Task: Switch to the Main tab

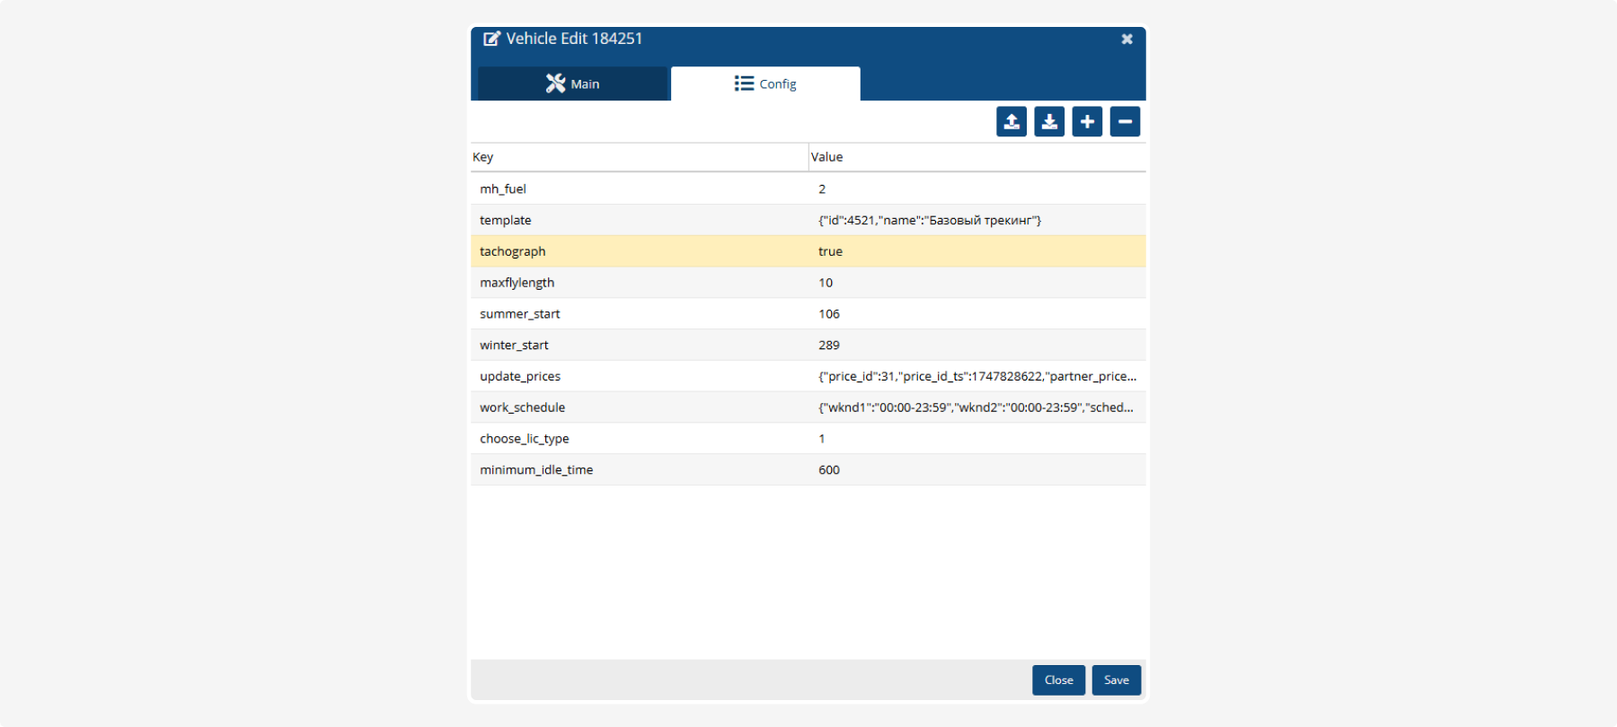Action: click(573, 84)
